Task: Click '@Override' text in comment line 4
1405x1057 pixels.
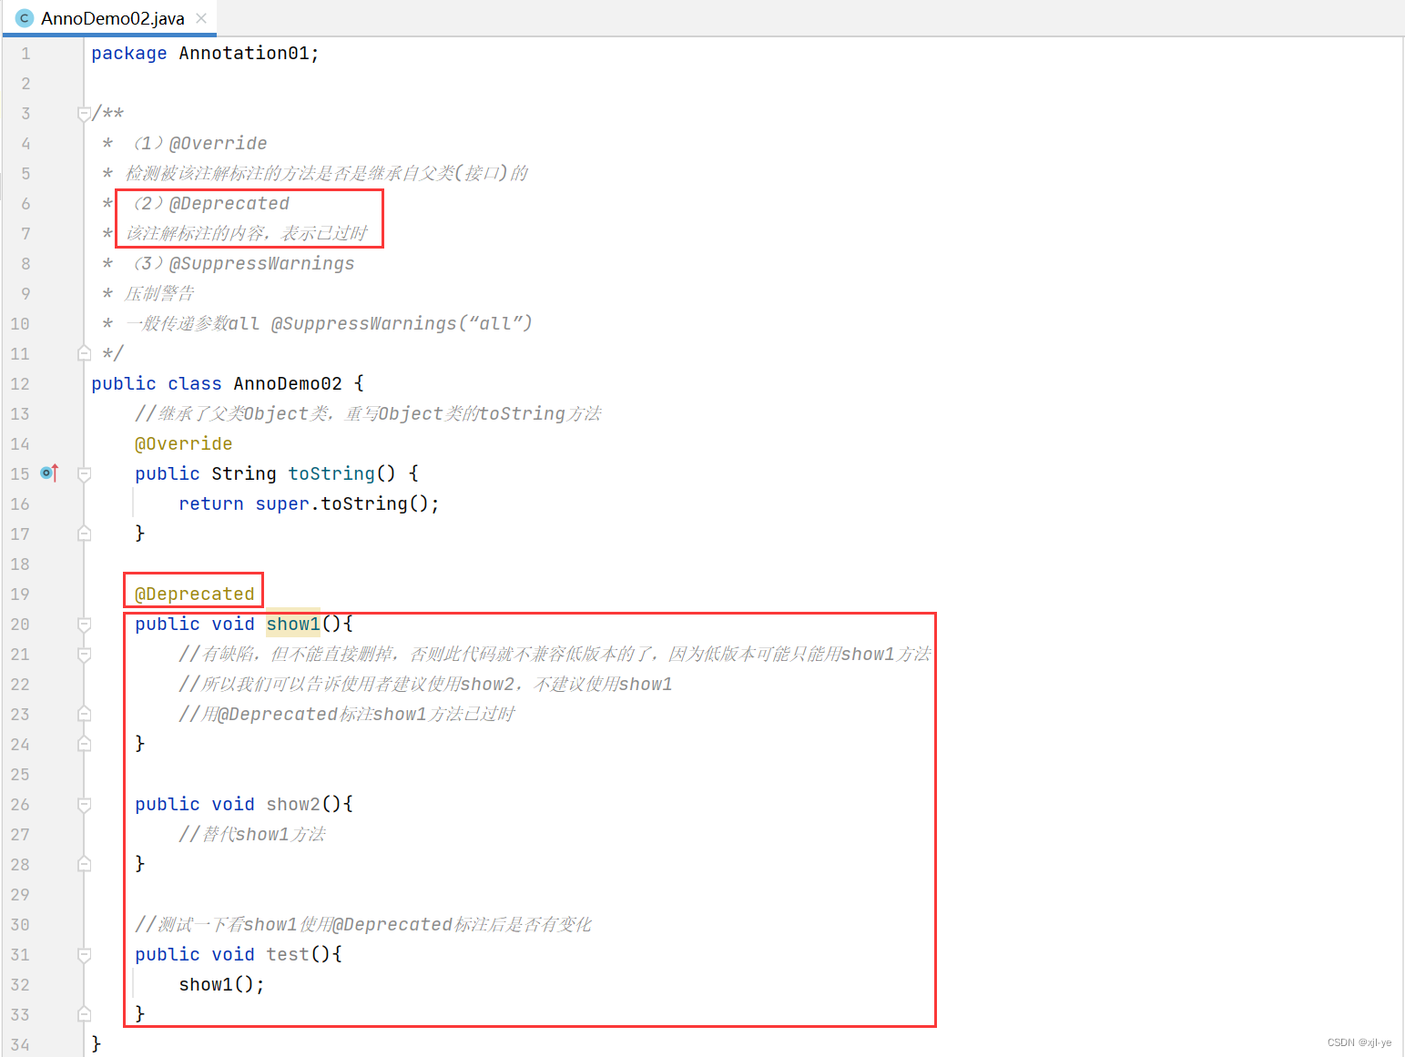Action: pos(219,144)
